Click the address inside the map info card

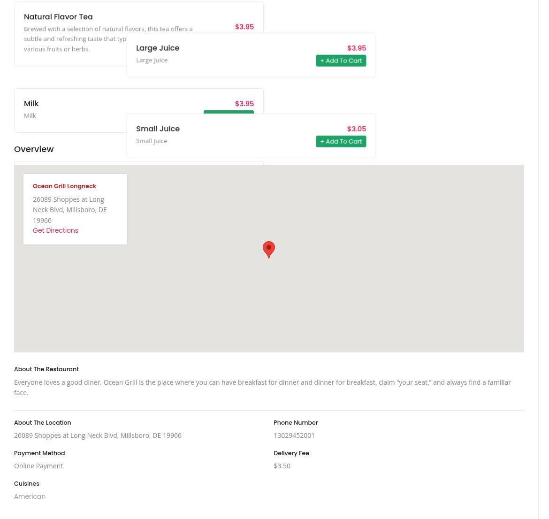(x=69, y=210)
